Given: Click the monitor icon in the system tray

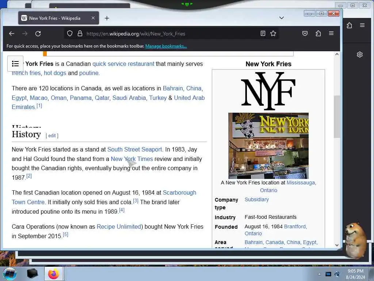Looking at the screenshot, I should [328, 274].
